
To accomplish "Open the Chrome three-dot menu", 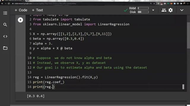I will [188, 4].
